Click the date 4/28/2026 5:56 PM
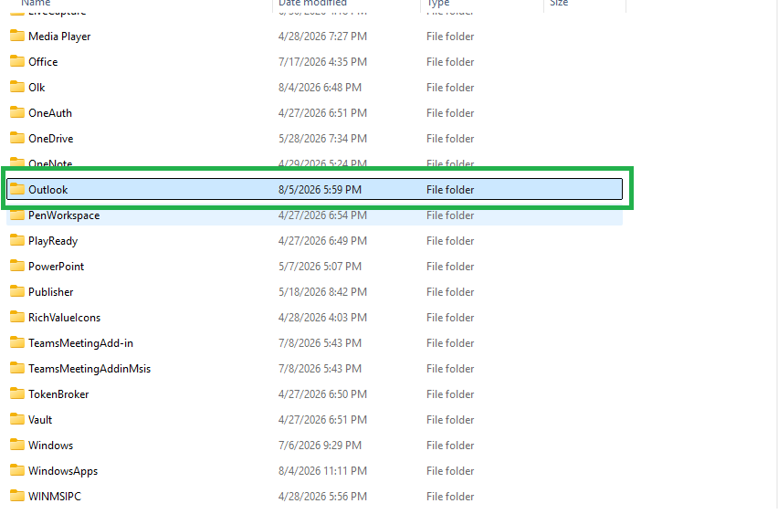Screen dimensions: 778x514 click(x=322, y=496)
